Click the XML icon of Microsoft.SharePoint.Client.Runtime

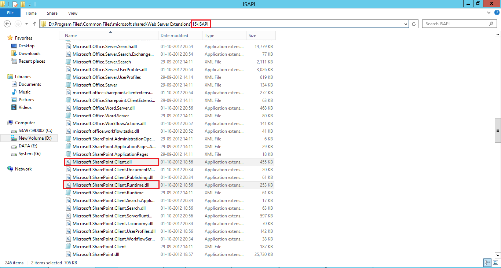click(x=68, y=193)
